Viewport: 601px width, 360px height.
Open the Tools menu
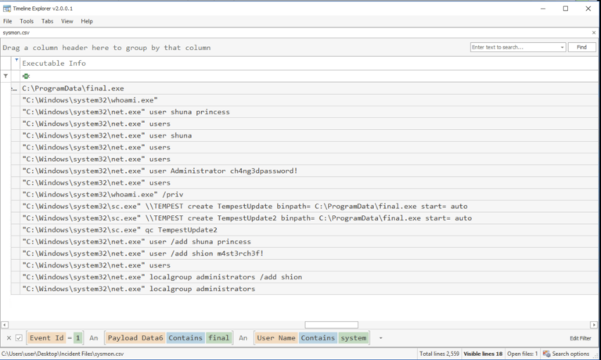27,21
